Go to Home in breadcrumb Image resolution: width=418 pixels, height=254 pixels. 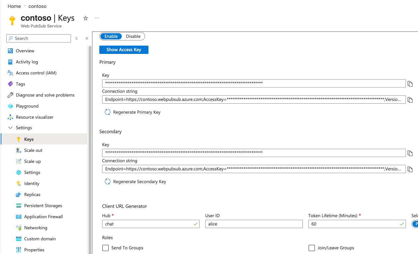[x=14, y=6]
